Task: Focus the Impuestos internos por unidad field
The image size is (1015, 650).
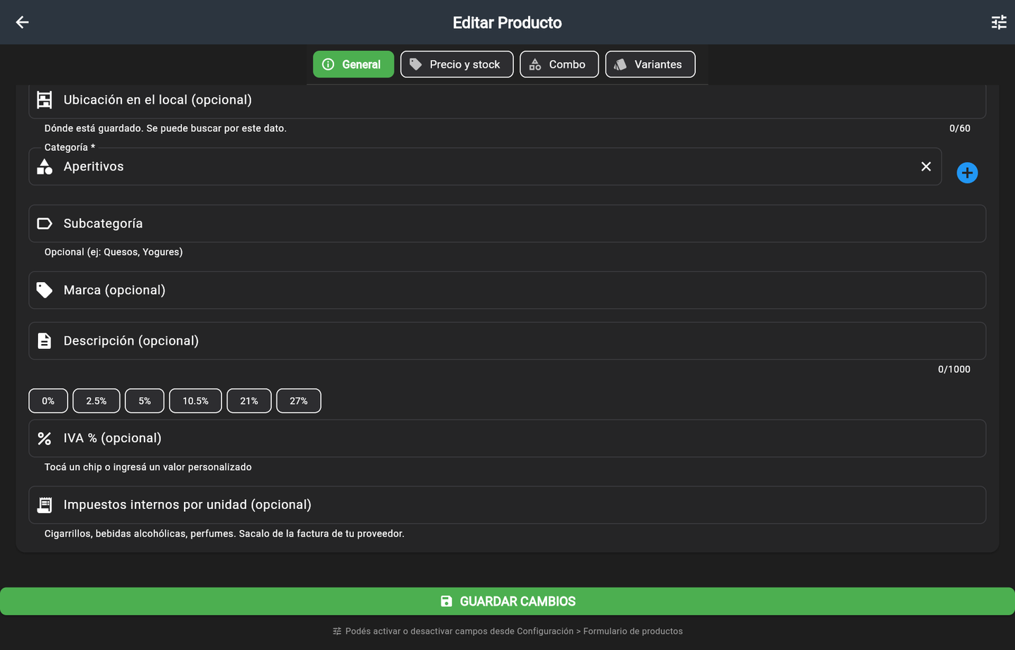Action: coord(507,505)
